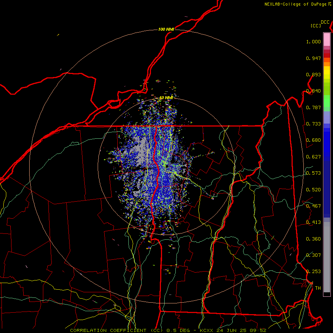This screenshot has height=333, width=333.
Task: Click the 0.253 scale value
Action: click(313, 272)
